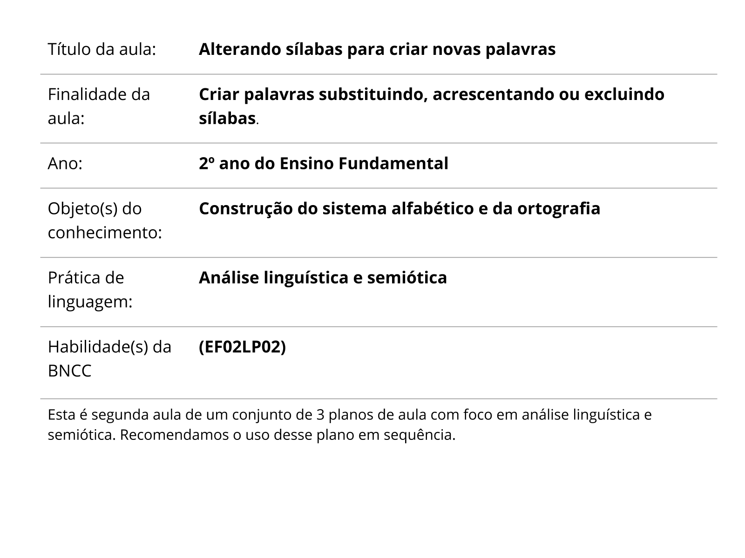Click the 'Prática de linguagem:' label
The height and width of the screenshot is (558, 745).
pos(90,289)
